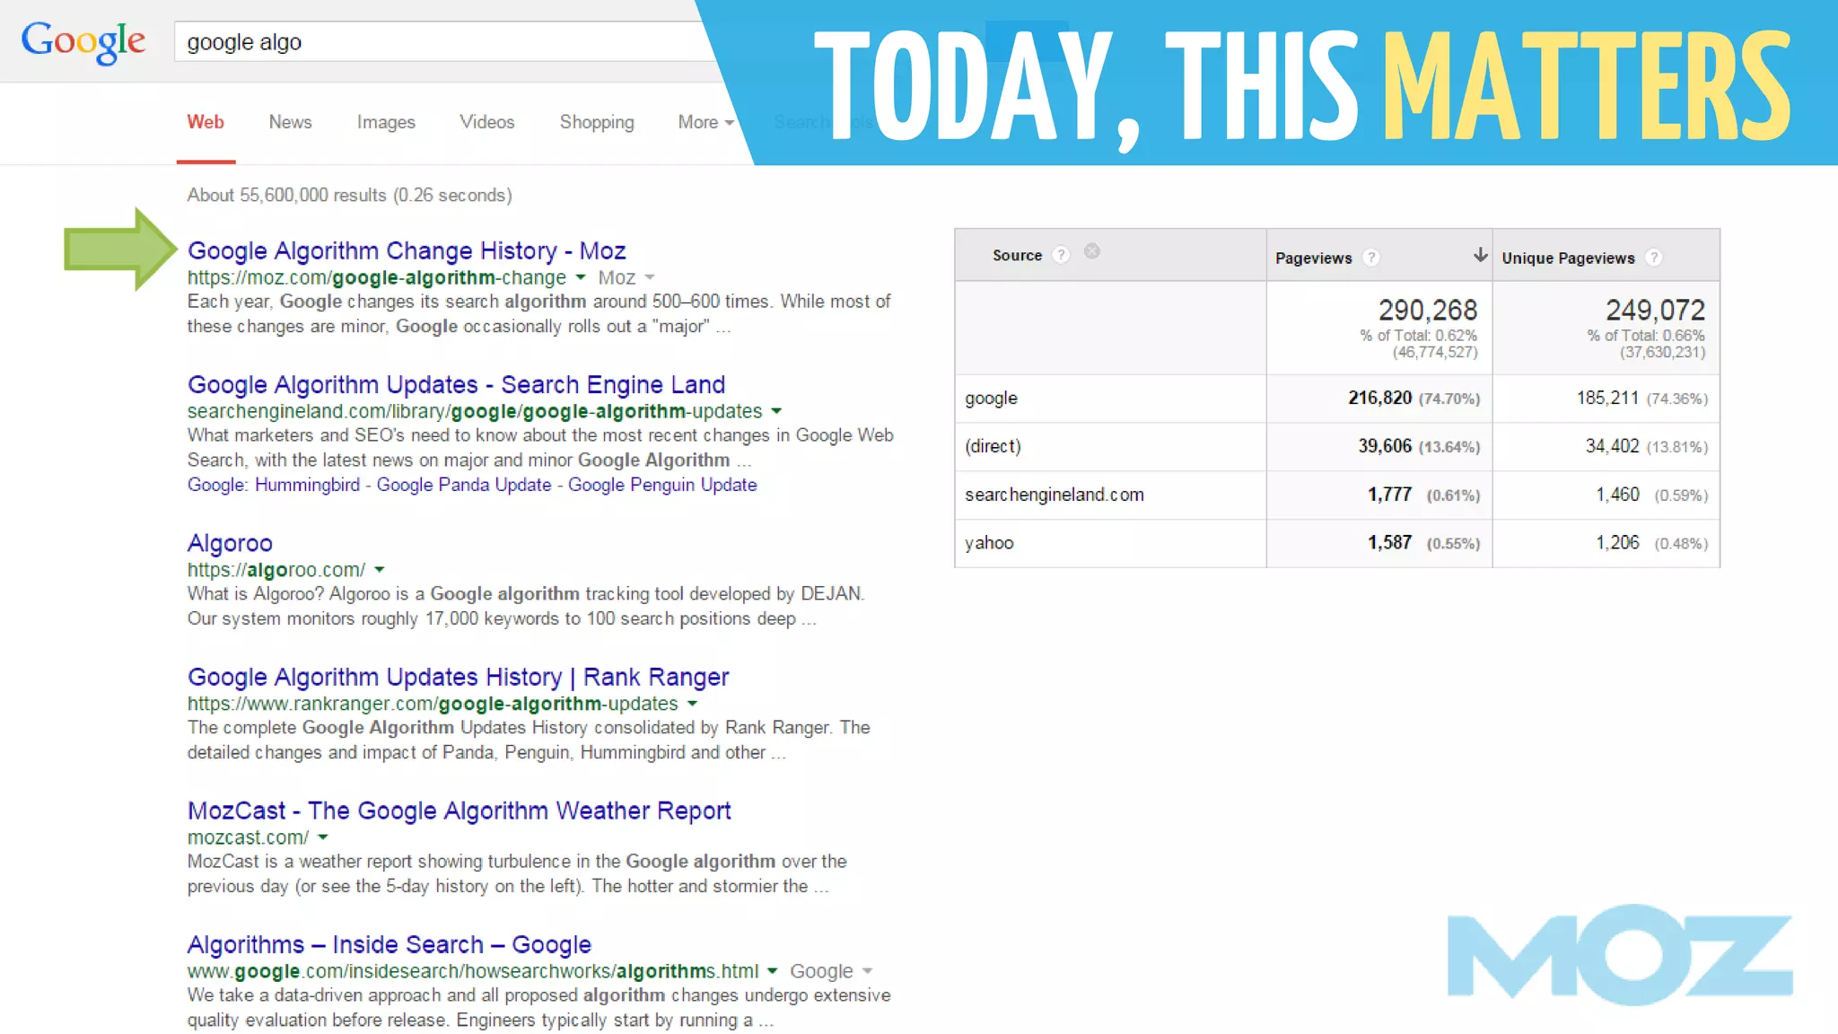The image size is (1838, 1034).
Task: Select the google source row
Action: pos(1337,399)
